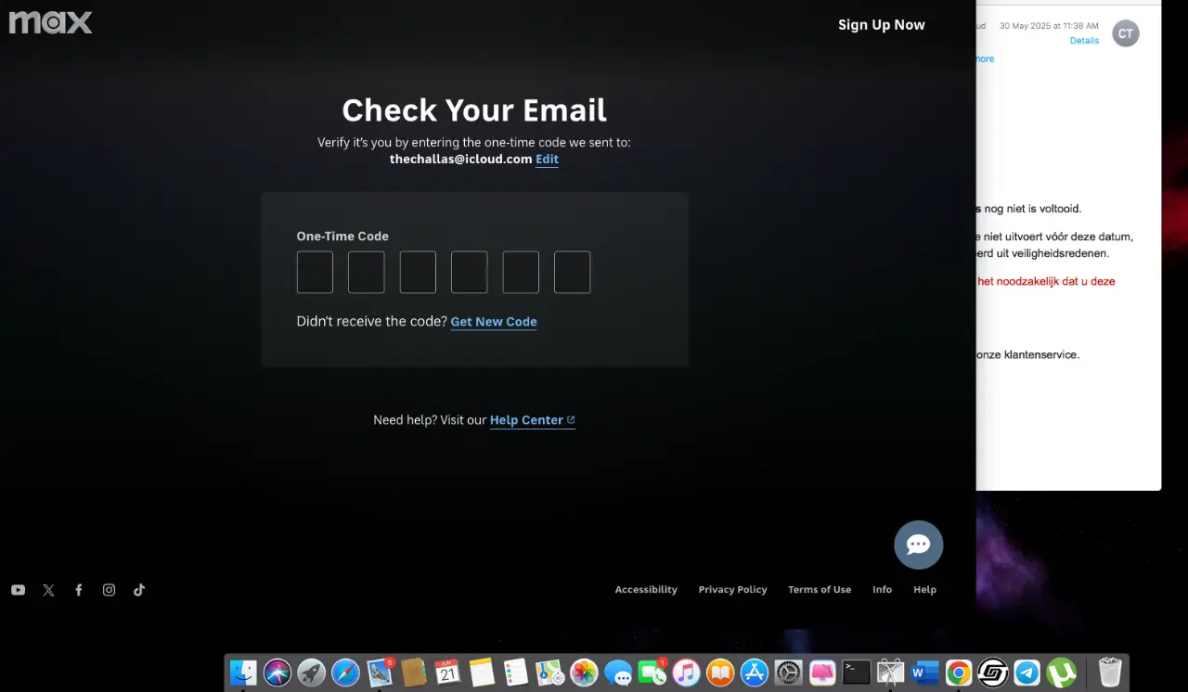Click Edit next to the email address

coord(547,159)
